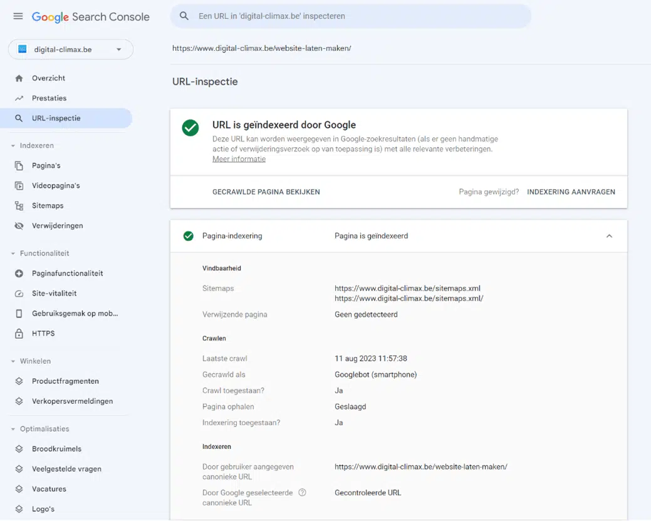The width and height of the screenshot is (651, 521).
Task: Click the green check next to Pagina-indexering
Action: [189, 236]
